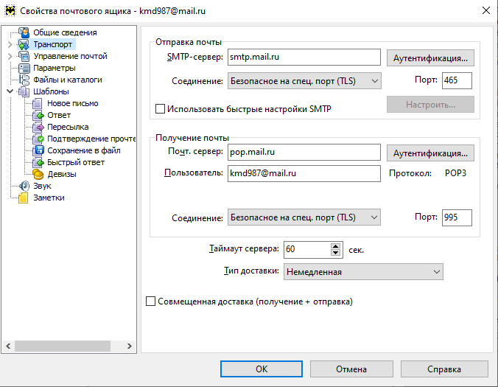
Task: Expand the Управление почтой tree node
Action: pyautogui.click(x=10, y=56)
